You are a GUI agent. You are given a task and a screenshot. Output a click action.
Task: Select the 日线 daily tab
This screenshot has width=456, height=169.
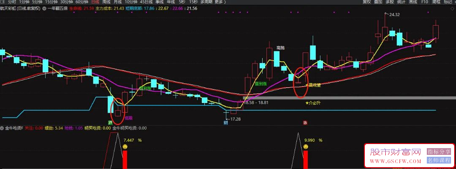(x=95, y=2)
